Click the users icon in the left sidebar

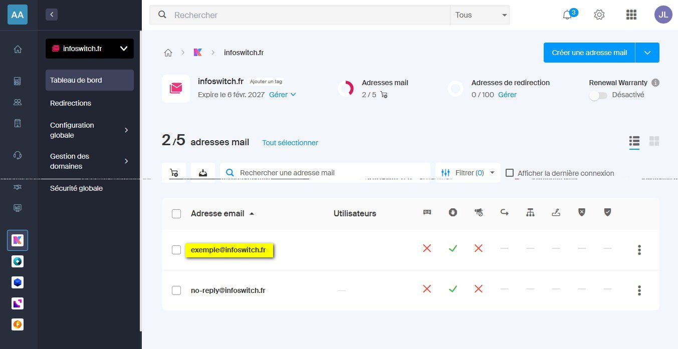(18, 102)
